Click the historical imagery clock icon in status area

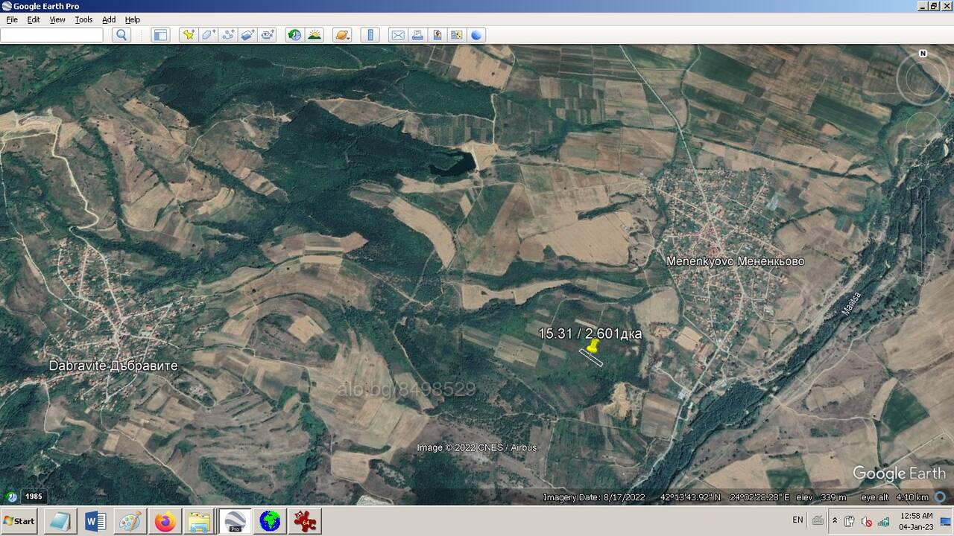(x=11, y=497)
